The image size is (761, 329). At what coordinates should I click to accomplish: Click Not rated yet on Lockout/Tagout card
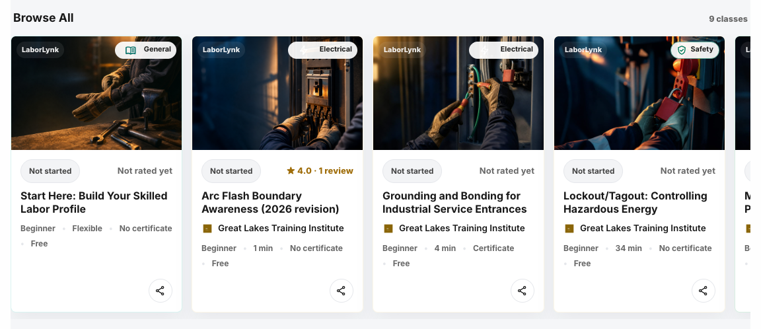pos(688,171)
